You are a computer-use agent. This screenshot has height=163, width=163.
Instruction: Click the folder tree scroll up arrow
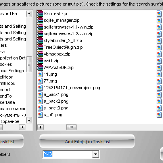29,14
